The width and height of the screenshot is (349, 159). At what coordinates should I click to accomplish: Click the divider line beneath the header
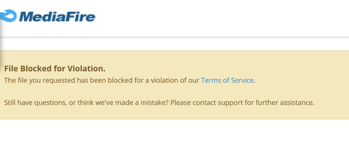174,37
